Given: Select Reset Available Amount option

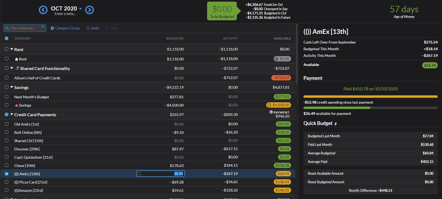Looking at the screenshot, I should pos(371,173).
